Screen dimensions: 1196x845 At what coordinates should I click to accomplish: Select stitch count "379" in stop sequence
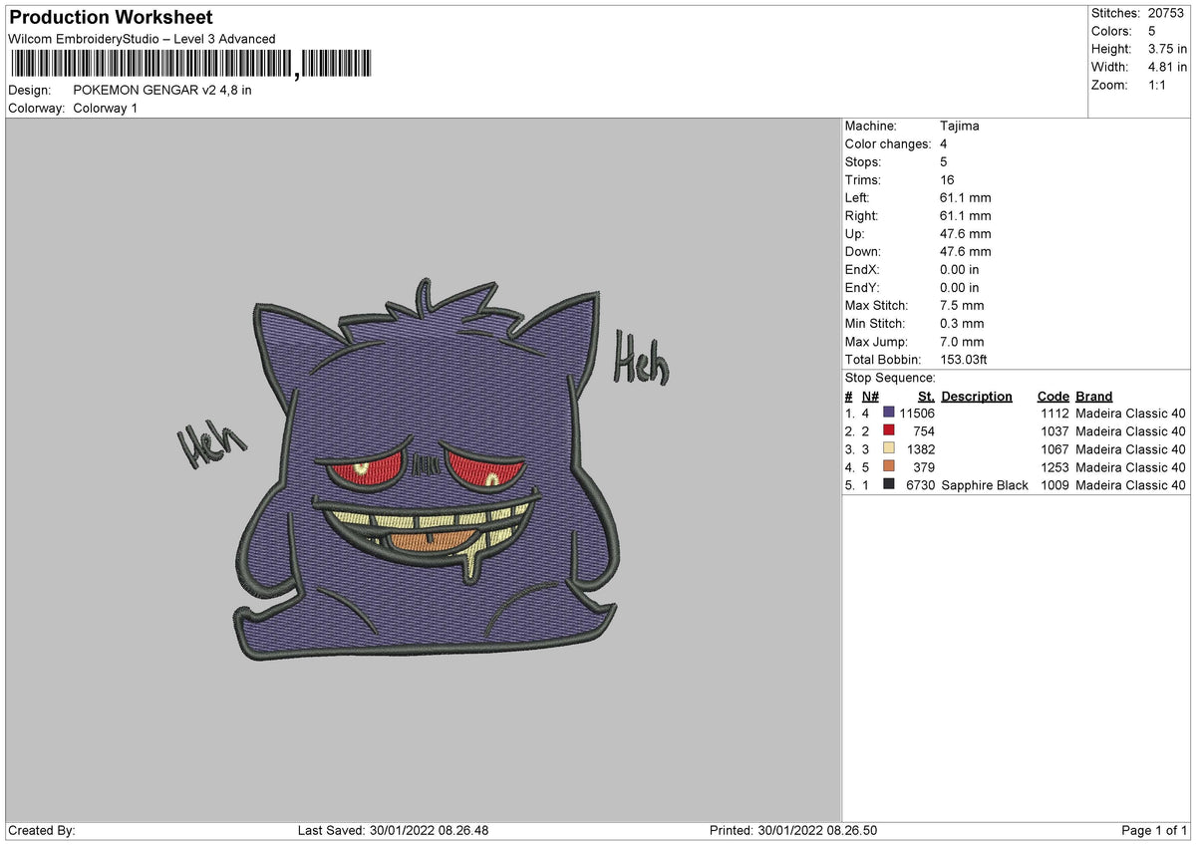[x=924, y=467]
